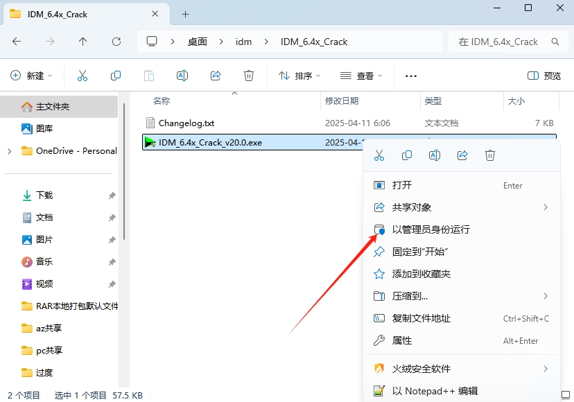
Task: Switch view layout icon in status bar
Action: coord(566,395)
